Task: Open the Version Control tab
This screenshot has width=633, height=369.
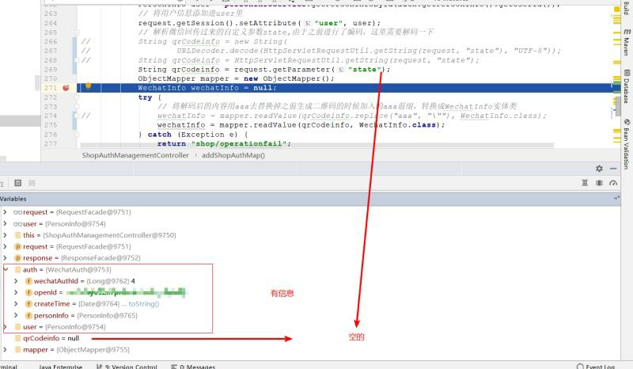Action: click(x=127, y=366)
